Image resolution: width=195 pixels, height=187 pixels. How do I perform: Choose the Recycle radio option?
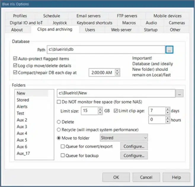click(59, 130)
